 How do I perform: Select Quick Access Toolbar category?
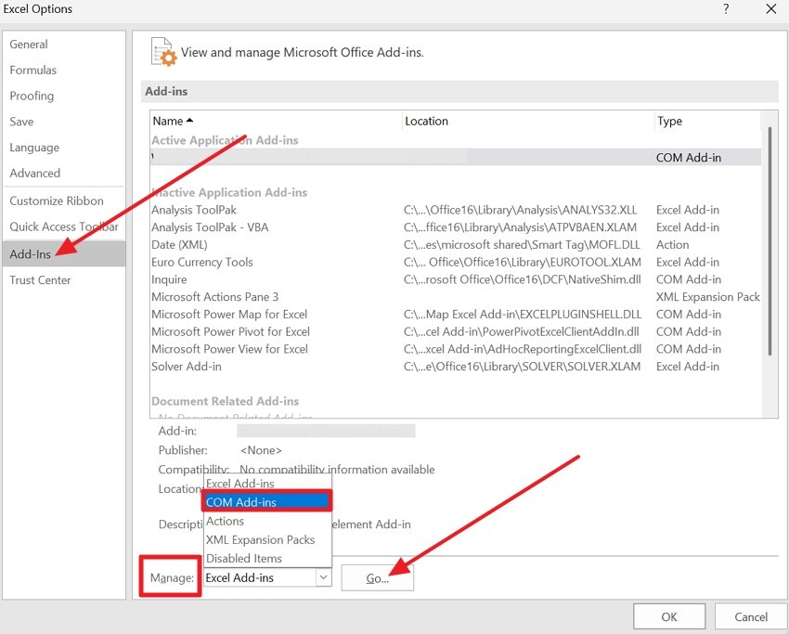pyautogui.click(x=64, y=226)
